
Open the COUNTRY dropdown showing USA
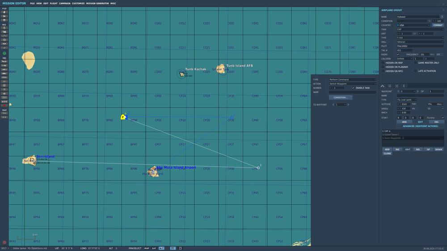coord(413,25)
